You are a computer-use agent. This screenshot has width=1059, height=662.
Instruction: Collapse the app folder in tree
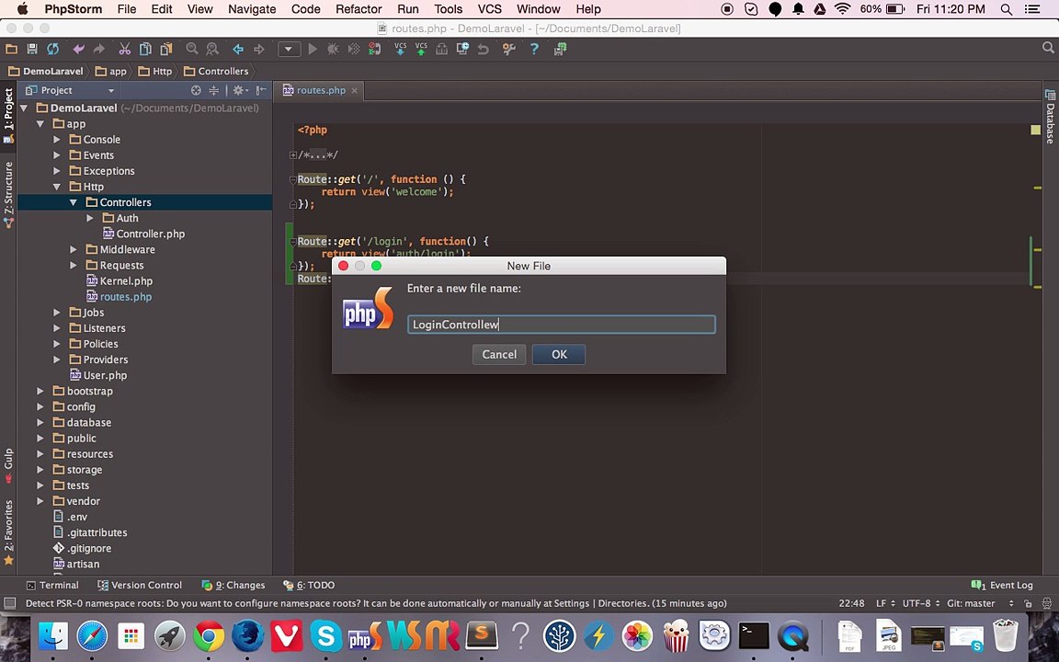click(40, 123)
